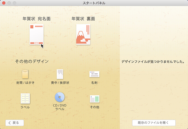The width and height of the screenshot is (188, 129).
Task: Click the CD/DVD disc icon
Action: point(60,97)
